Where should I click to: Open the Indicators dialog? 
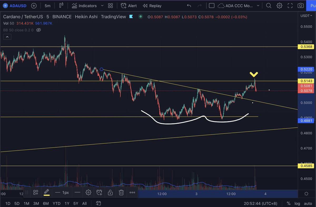tap(84, 6)
